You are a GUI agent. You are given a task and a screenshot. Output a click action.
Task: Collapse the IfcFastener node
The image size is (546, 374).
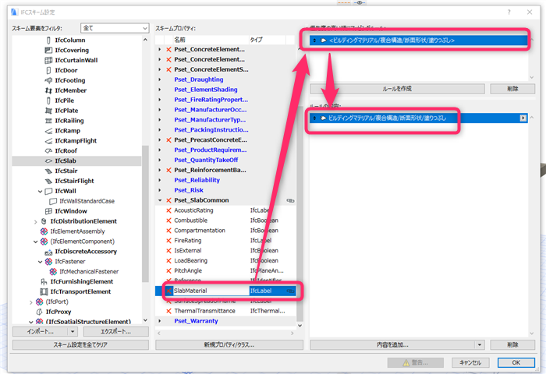point(40,262)
